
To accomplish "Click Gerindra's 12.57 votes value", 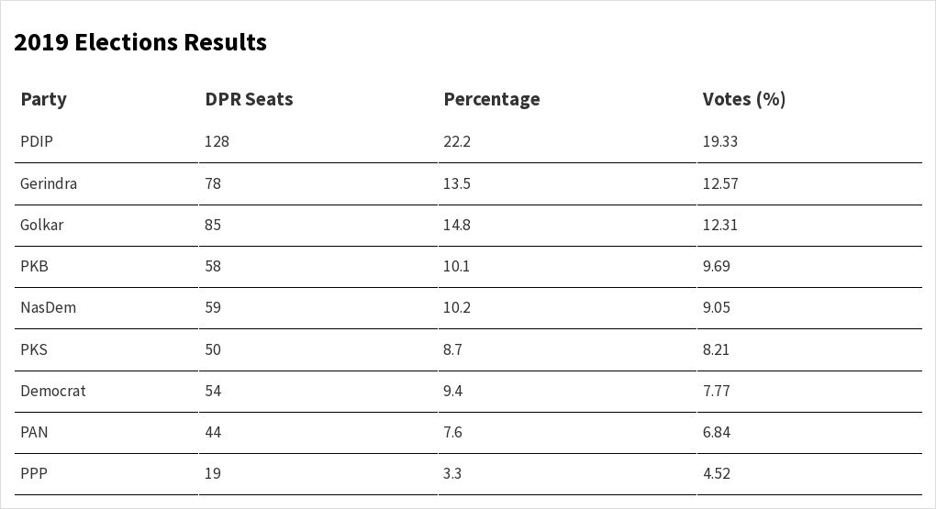I will pyautogui.click(x=719, y=183).
